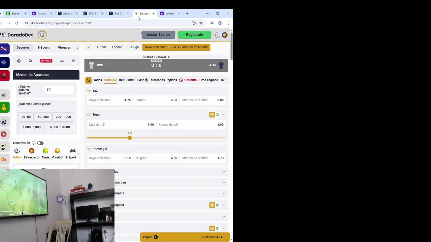This screenshot has width=431, height=242.
Task: Favorite the Primer gol market star
Action: [x=89, y=149]
